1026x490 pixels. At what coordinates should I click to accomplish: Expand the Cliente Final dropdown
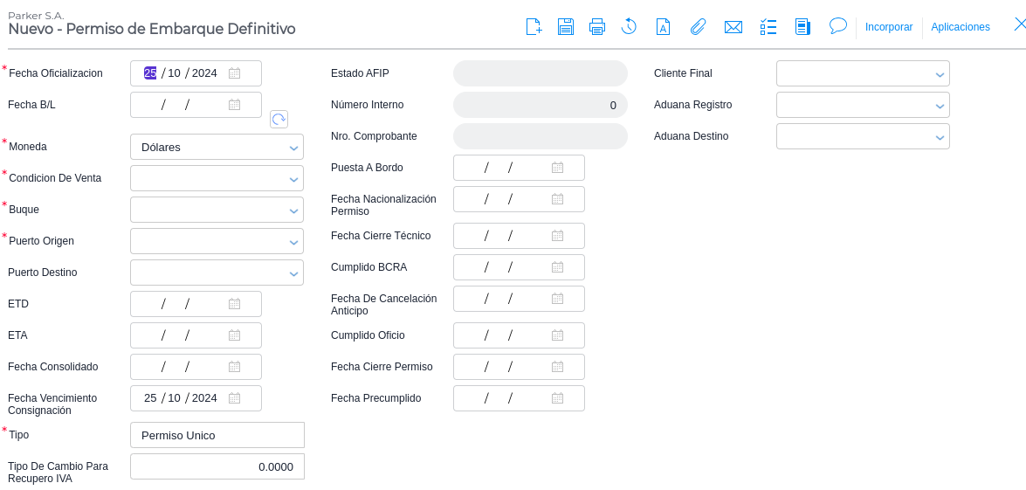click(x=940, y=74)
